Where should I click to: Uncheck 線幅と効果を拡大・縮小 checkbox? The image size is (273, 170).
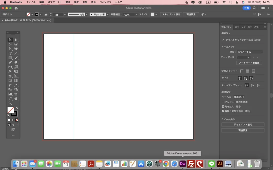coord(223,111)
